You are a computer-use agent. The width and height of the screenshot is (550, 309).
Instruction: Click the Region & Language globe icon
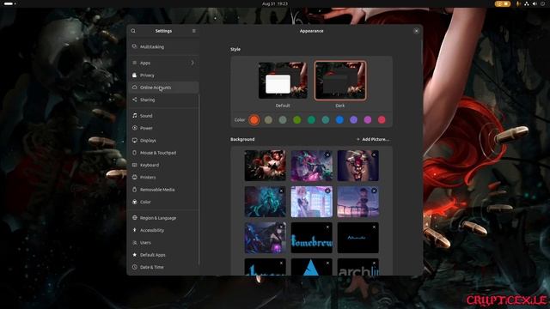(134, 217)
